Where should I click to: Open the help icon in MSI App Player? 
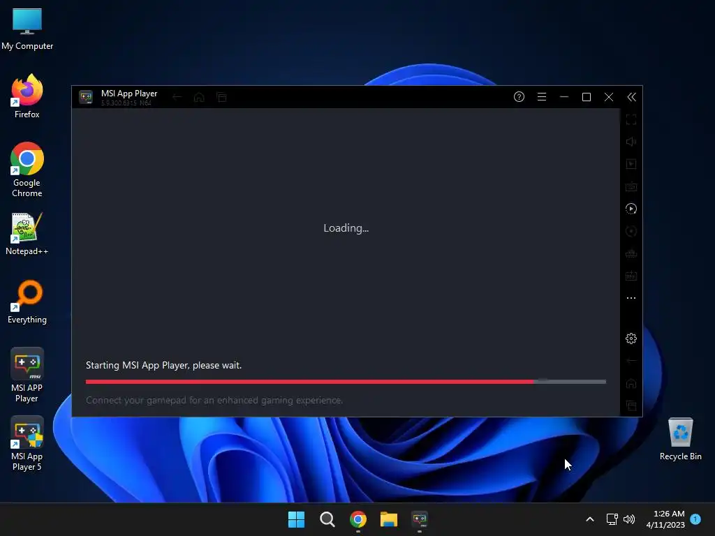(519, 96)
